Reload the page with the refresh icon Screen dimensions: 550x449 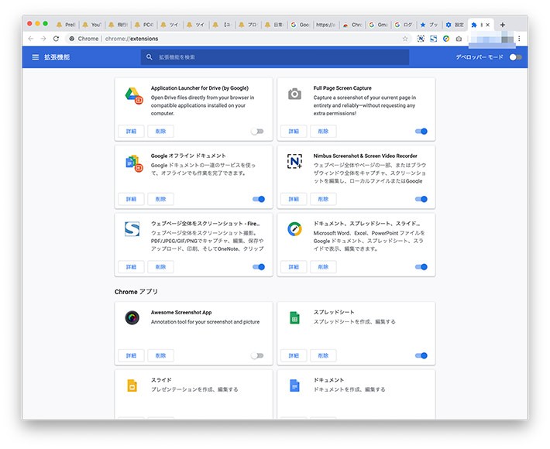coord(56,39)
